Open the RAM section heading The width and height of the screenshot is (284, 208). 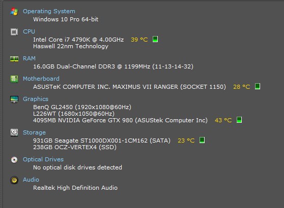coord(29,58)
